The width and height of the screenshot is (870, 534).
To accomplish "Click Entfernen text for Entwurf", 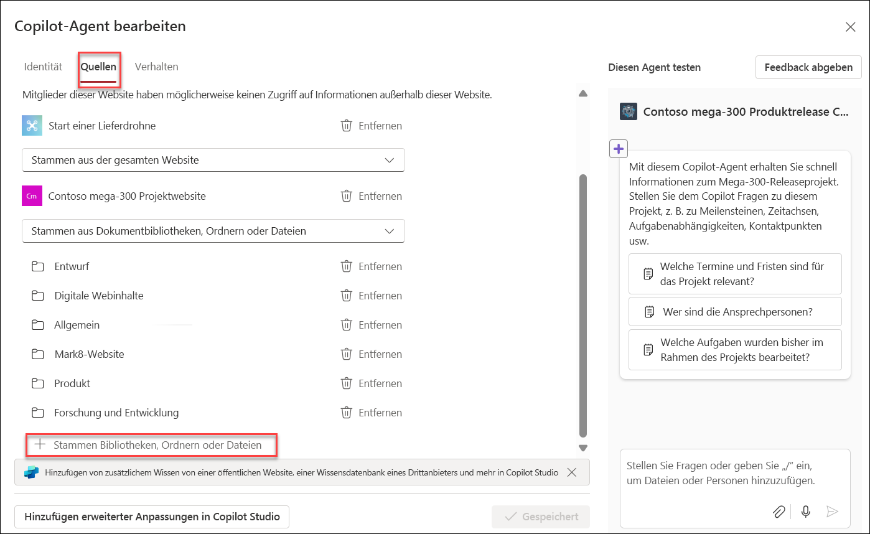I will (380, 266).
